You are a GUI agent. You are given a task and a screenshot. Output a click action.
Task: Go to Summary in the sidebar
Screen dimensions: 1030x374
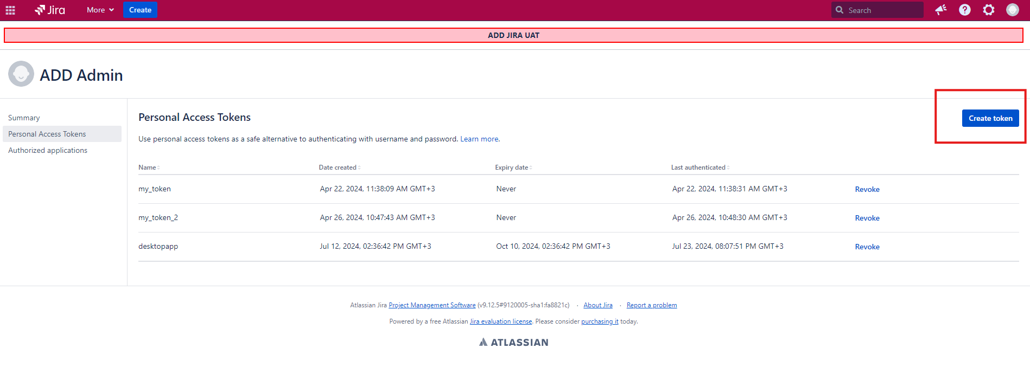tap(24, 118)
